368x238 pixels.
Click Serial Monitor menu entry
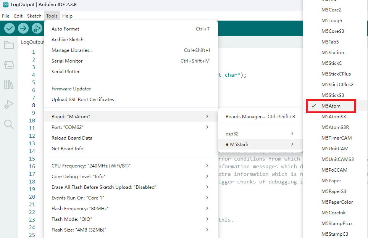click(x=67, y=61)
